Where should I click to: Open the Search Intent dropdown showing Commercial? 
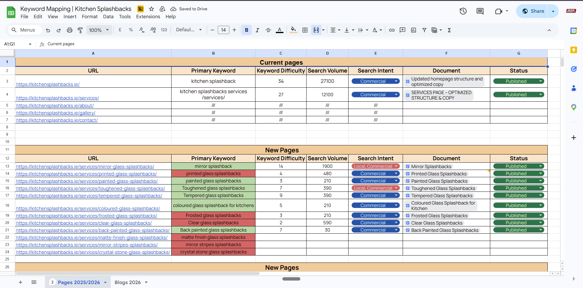(x=375, y=81)
